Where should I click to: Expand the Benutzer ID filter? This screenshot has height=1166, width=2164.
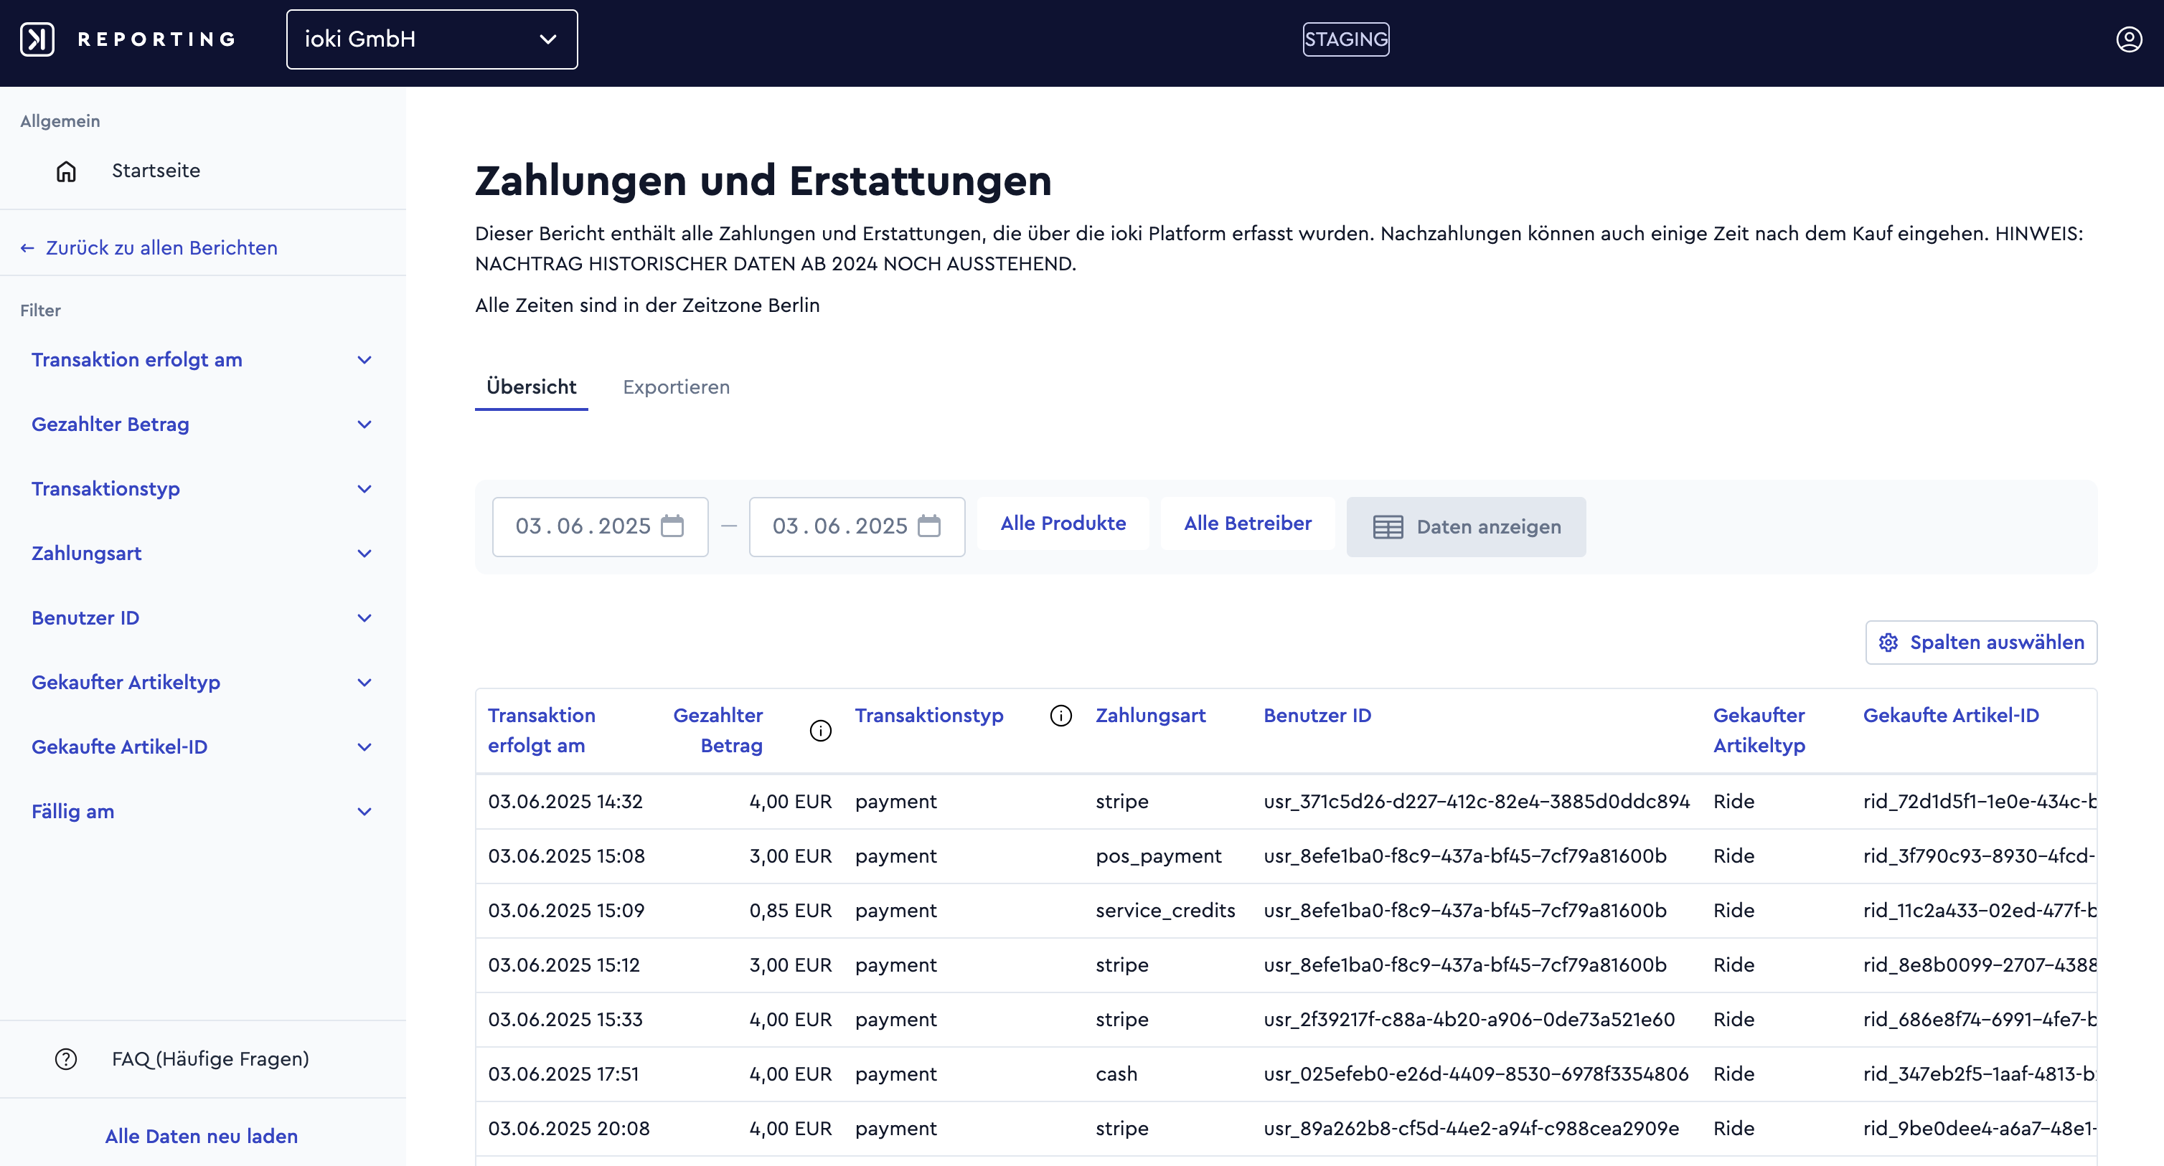[202, 619]
